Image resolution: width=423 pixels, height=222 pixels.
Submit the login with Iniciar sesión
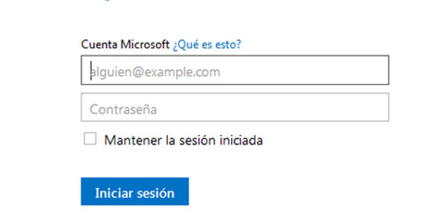pyautogui.click(x=135, y=192)
